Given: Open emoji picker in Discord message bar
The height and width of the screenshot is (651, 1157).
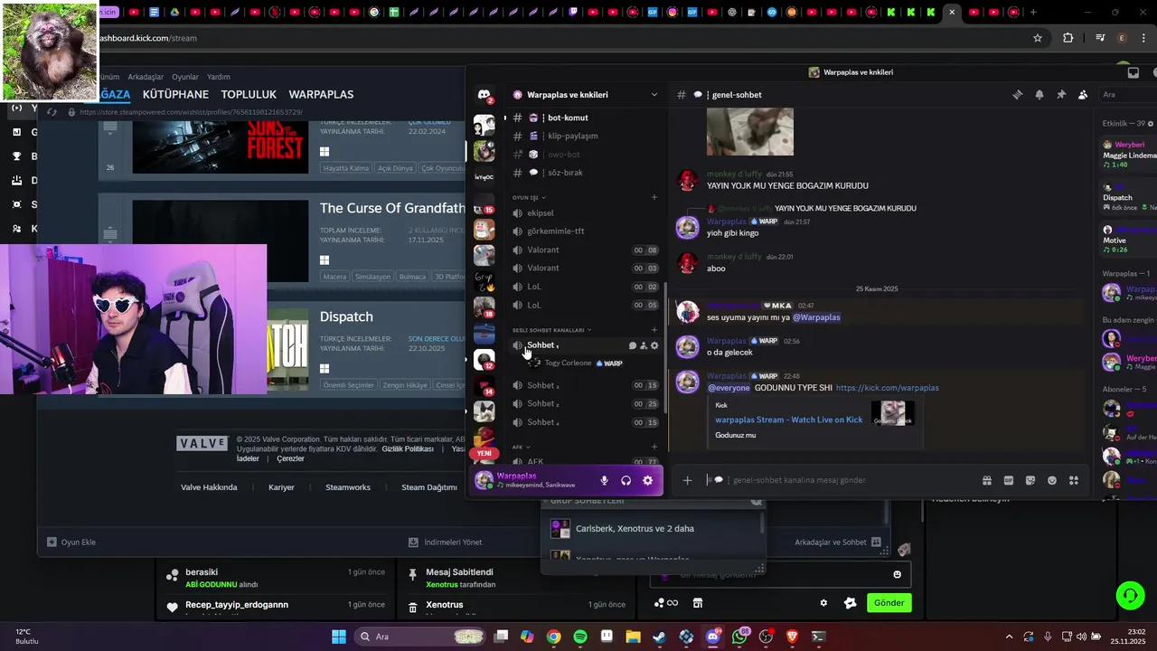Looking at the screenshot, I should click(x=1052, y=481).
